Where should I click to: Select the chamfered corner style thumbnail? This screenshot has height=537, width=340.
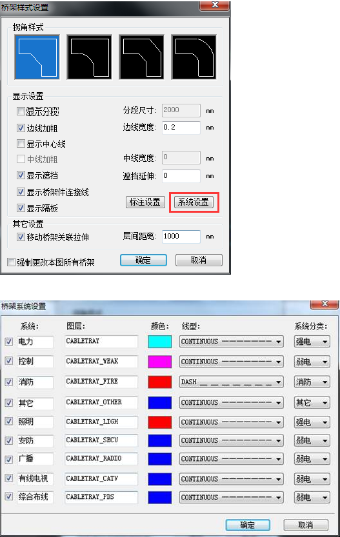click(37, 57)
